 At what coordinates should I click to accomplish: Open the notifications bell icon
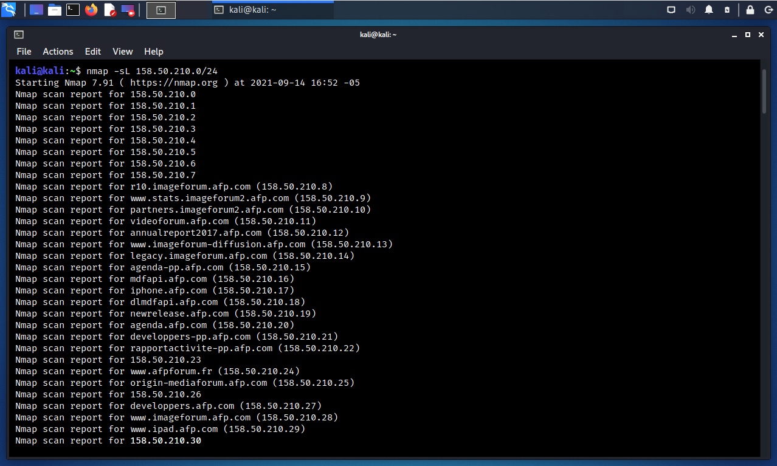[709, 10]
